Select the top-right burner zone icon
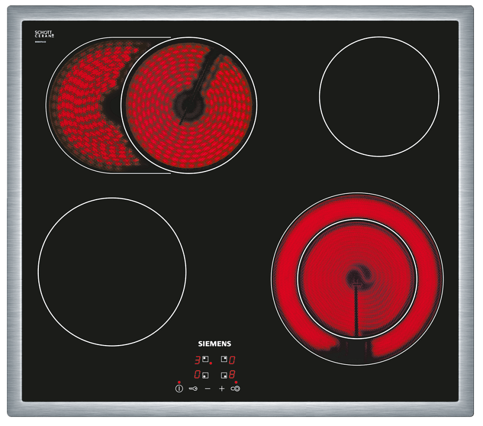The width and height of the screenshot is (483, 426). (x=224, y=359)
